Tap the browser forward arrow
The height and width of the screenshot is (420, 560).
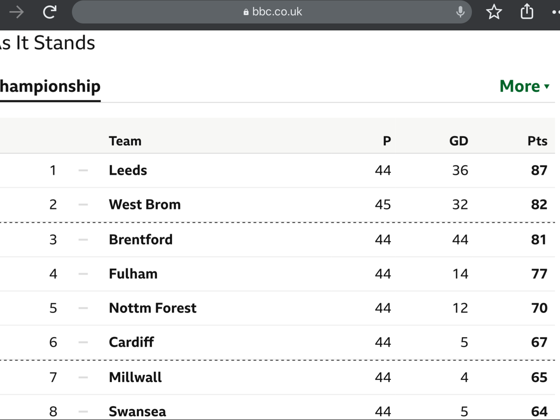16,12
